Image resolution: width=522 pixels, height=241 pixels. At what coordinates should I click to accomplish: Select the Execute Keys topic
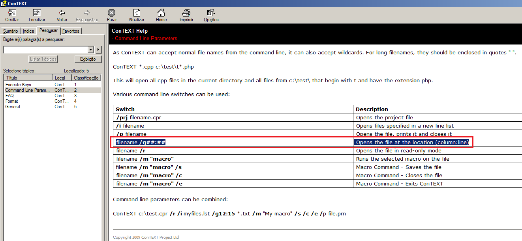(x=18, y=85)
